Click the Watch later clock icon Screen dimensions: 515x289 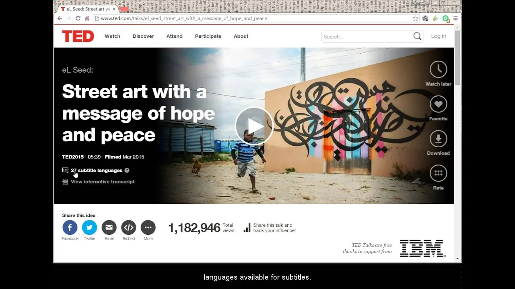(438, 69)
